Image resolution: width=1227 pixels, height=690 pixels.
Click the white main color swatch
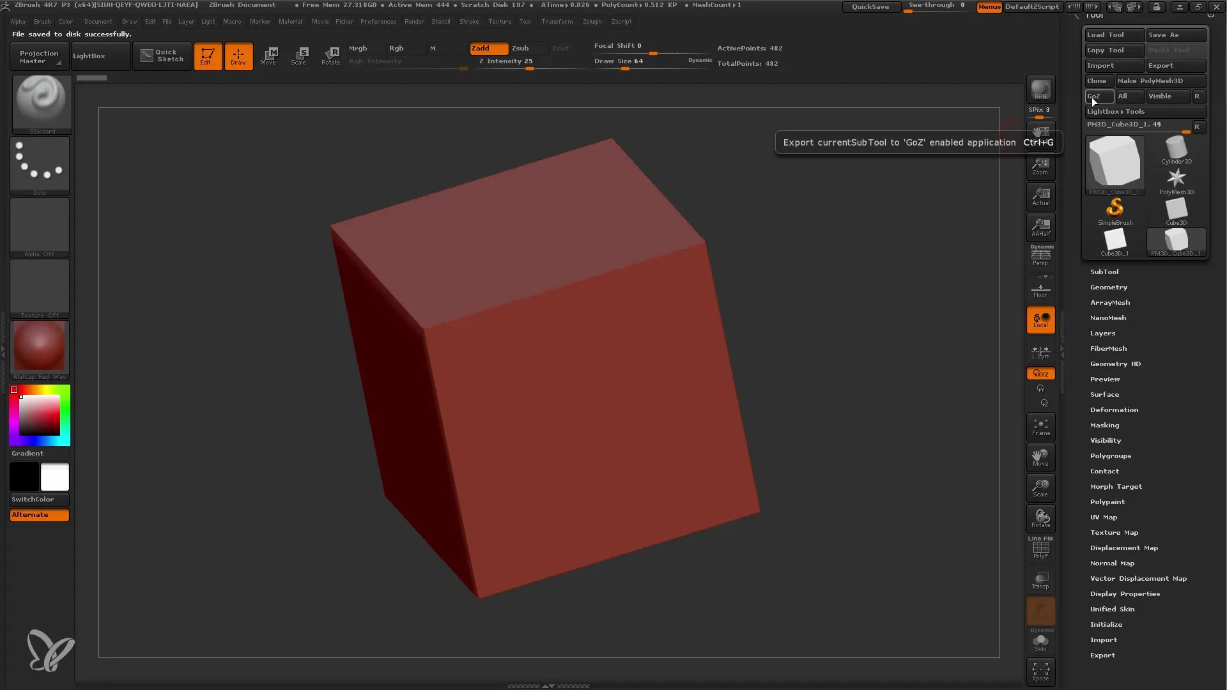(x=55, y=477)
